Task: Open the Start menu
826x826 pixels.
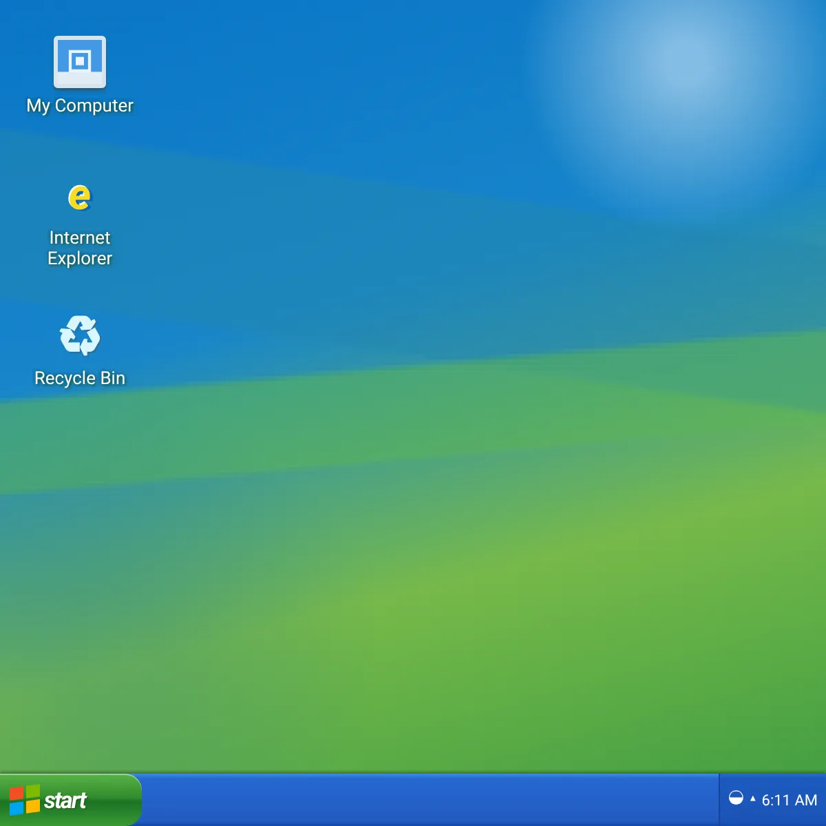Action: coord(70,800)
